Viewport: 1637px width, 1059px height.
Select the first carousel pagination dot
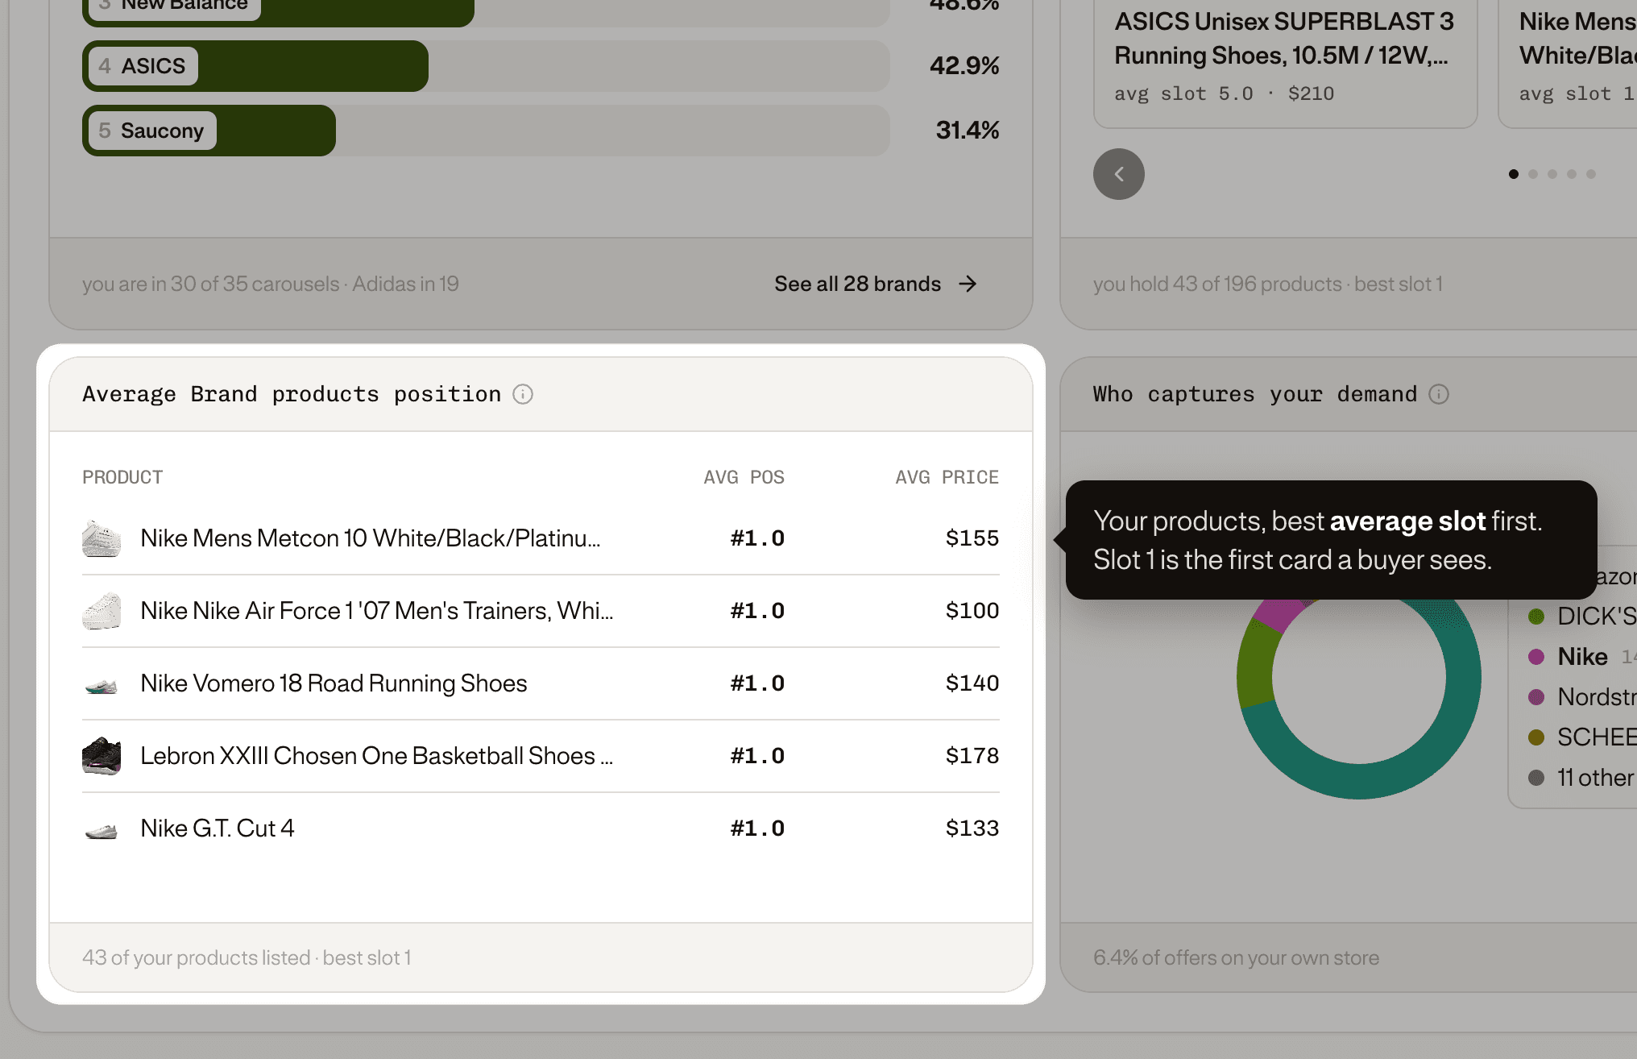click(1514, 174)
